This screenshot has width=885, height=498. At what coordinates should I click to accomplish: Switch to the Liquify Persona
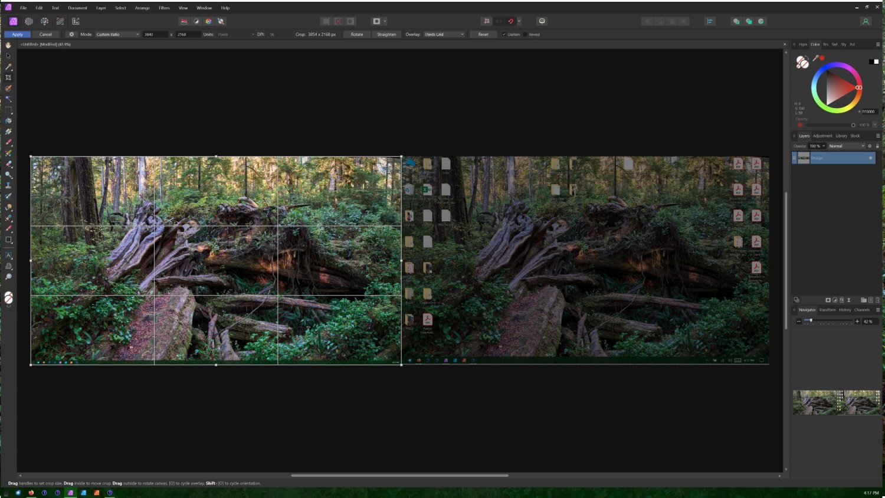(x=29, y=21)
